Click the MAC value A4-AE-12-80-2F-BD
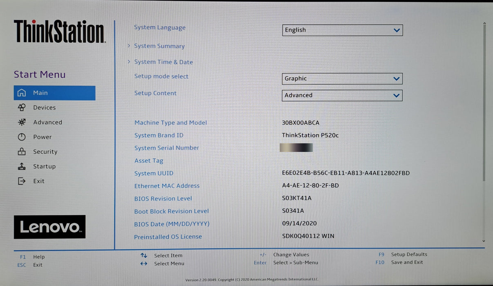The image size is (493, 286). [310, 185]
